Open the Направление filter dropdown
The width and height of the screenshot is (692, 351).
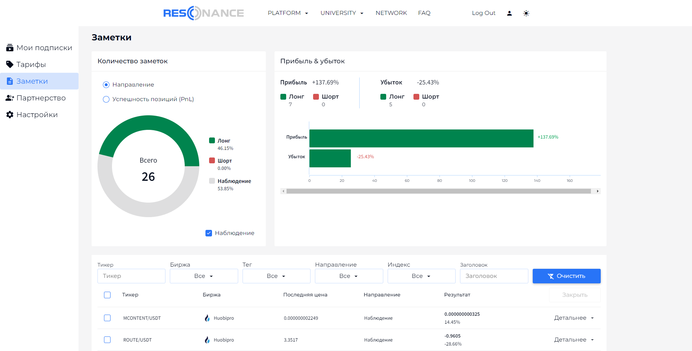coord(349,276)
